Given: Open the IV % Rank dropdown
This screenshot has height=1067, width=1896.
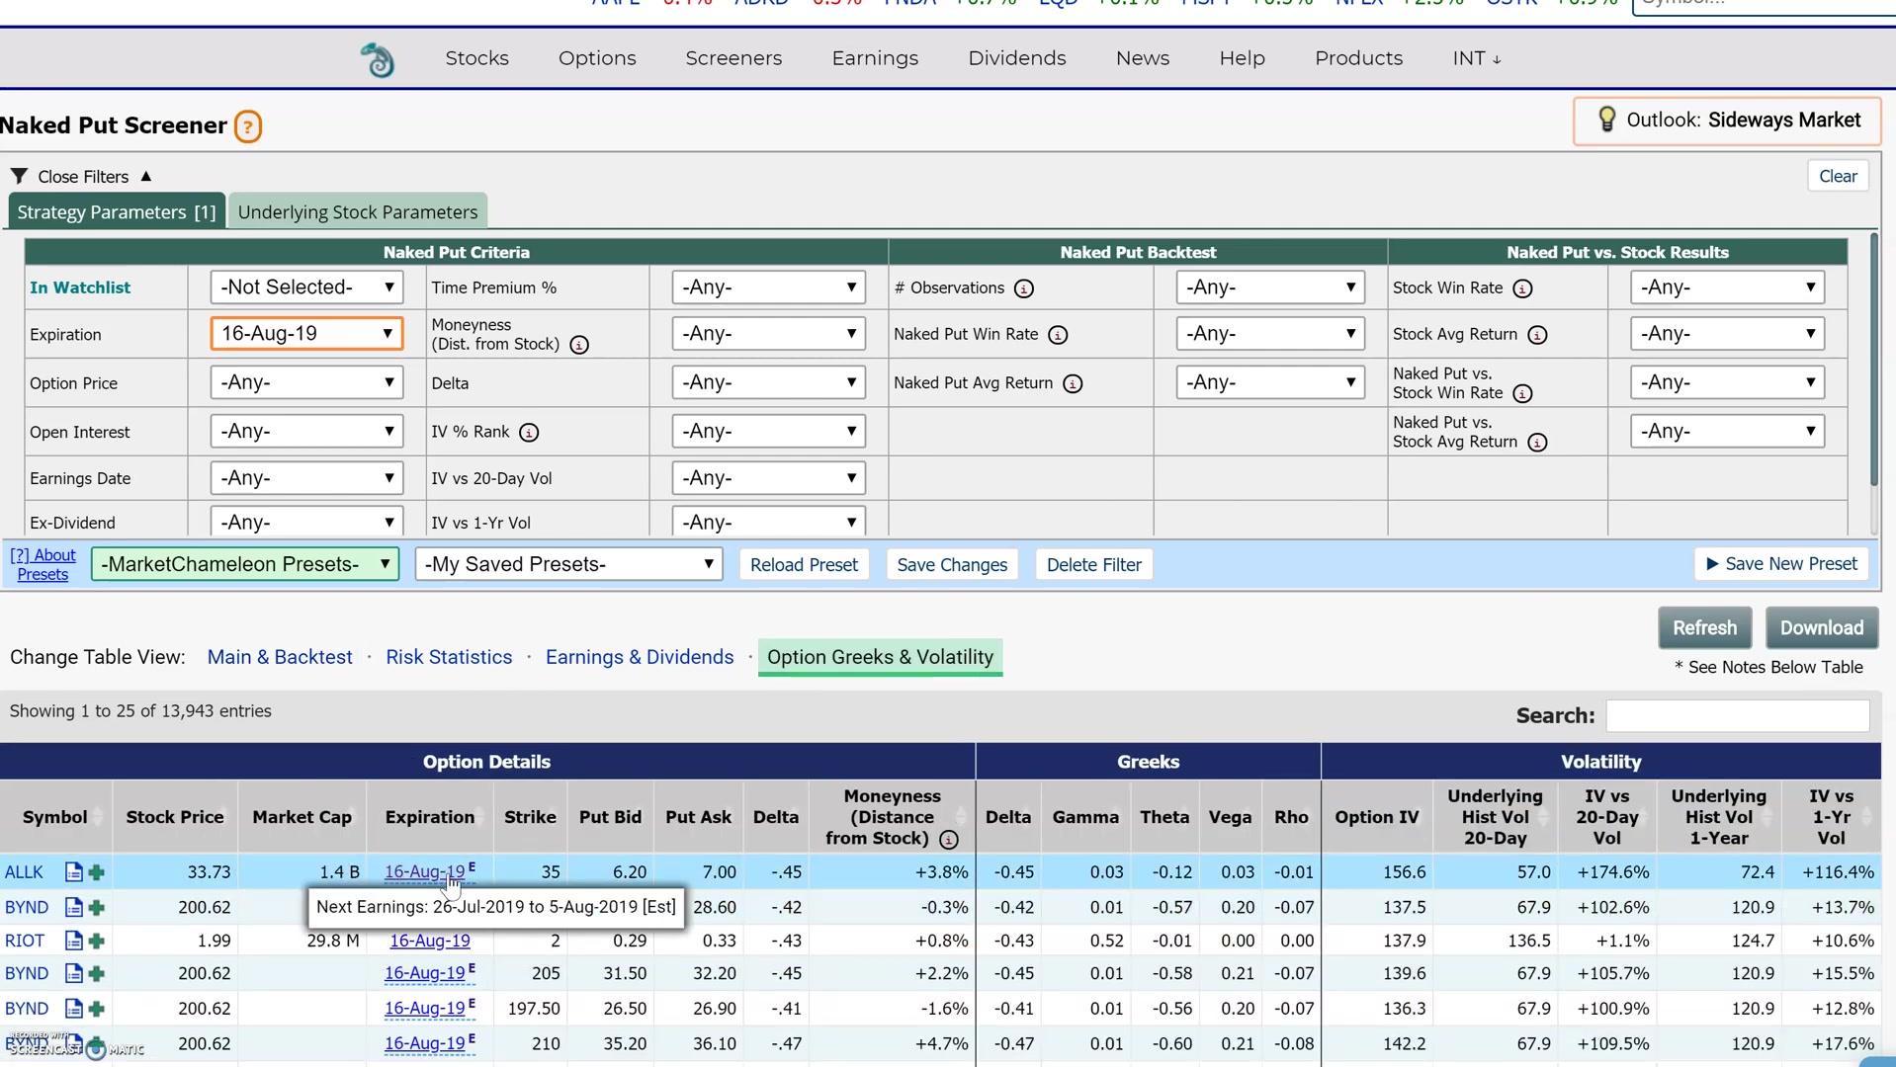Looking at the screenshot, I should [x=768, y=432].
